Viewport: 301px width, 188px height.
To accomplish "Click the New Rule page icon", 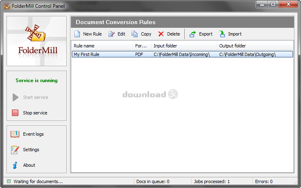I will point(77,34).
